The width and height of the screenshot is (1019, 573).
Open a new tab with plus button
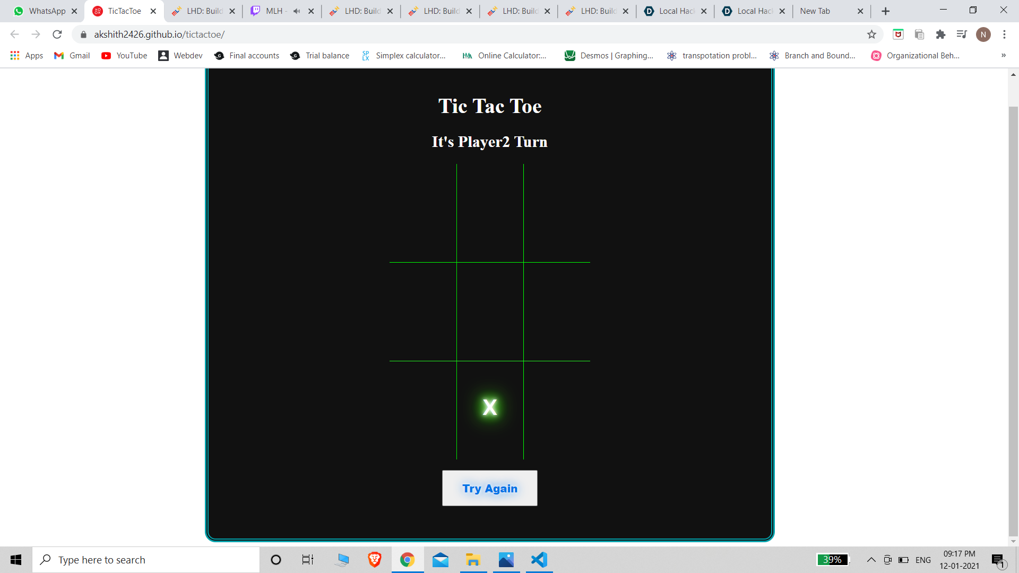click(885, 11)
